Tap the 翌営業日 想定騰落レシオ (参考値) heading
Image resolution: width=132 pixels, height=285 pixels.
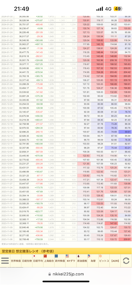[x=28, y=251]
